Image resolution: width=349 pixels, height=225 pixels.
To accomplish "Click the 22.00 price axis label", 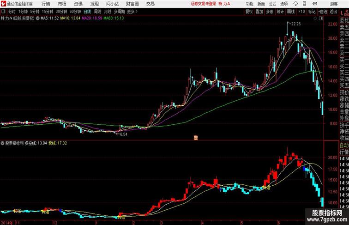I will point(332,24).
